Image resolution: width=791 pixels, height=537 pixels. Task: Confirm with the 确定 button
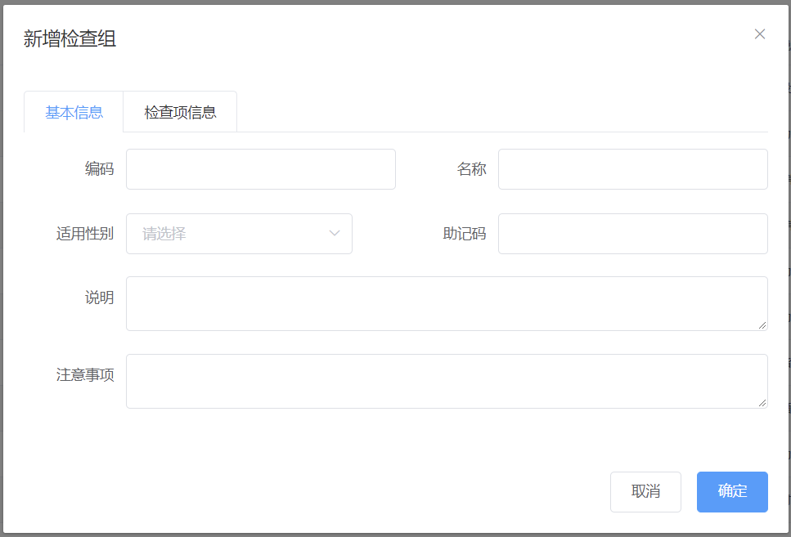tap(732, 491)
